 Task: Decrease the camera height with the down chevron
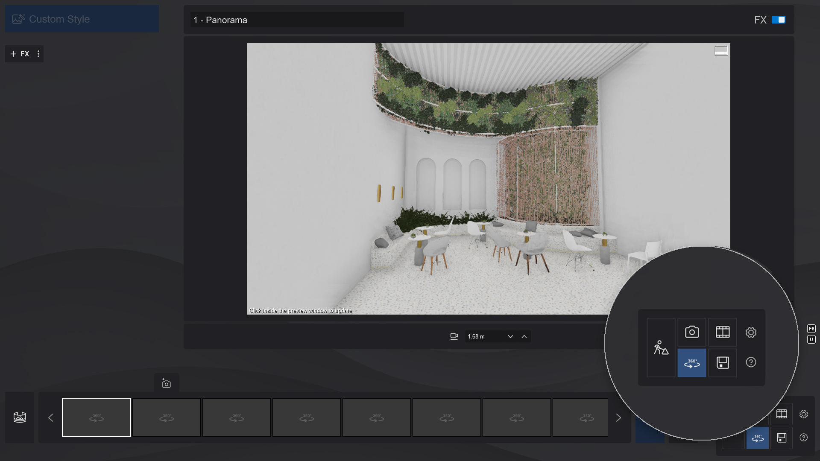(x=510, y=336)
